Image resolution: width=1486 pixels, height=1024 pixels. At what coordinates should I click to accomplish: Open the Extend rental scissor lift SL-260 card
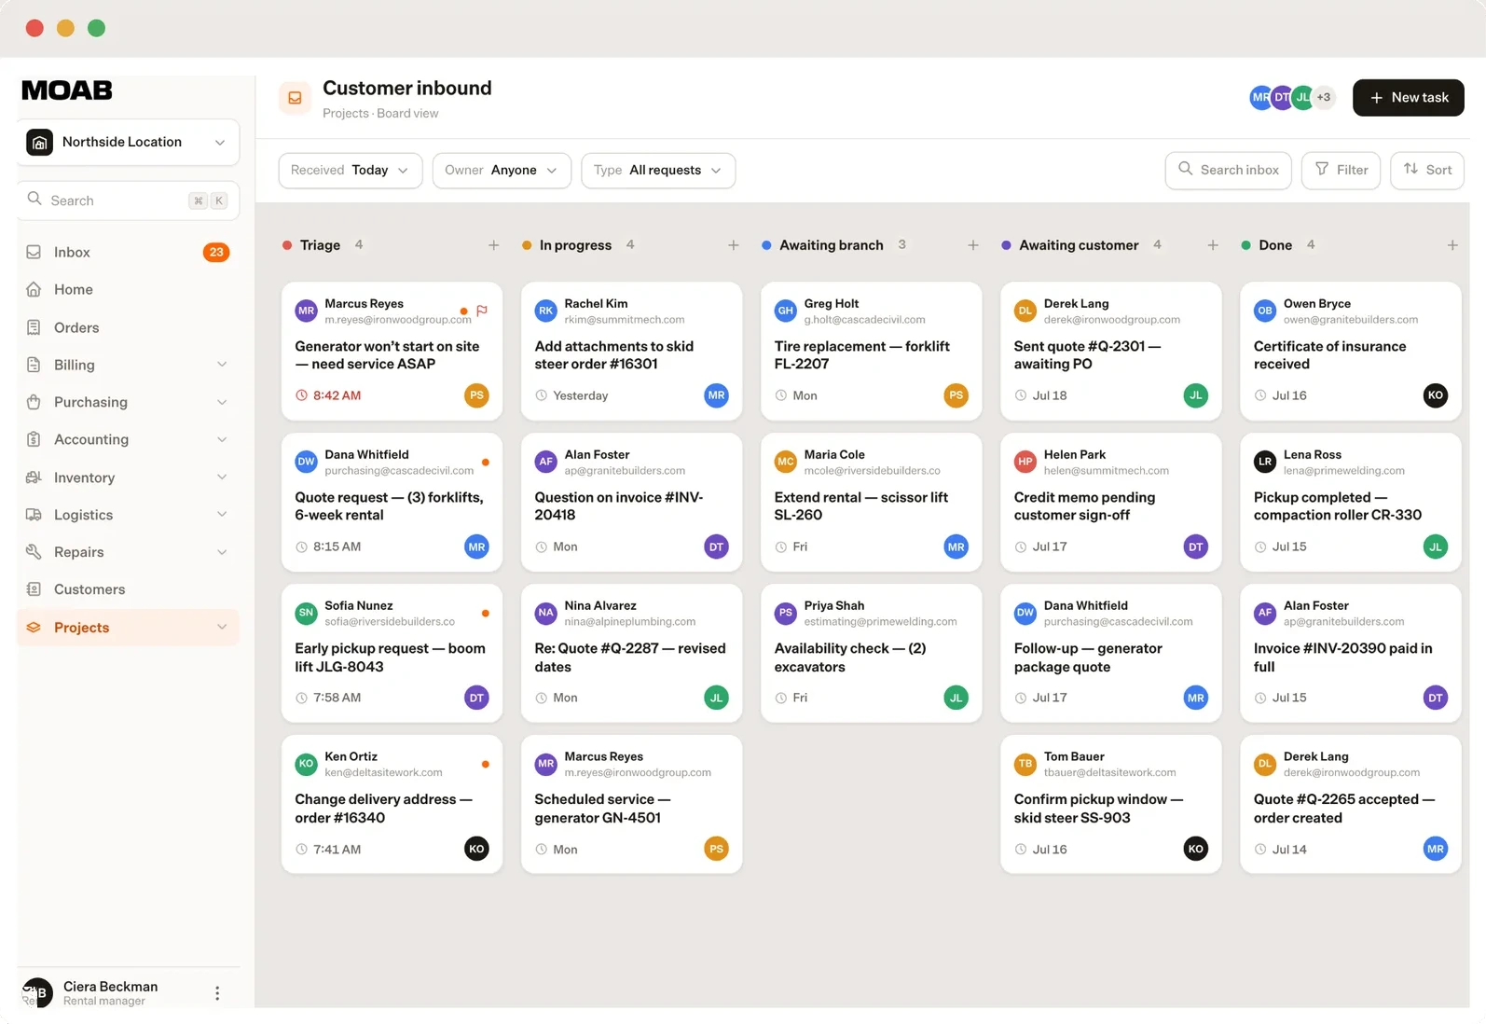pos(871,503)
